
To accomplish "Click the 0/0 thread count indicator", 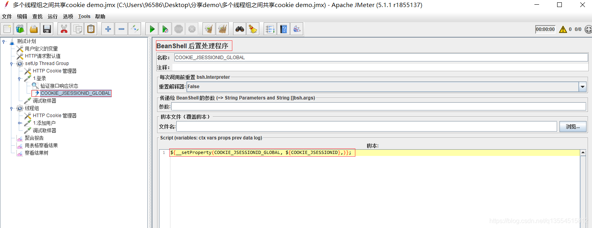I will [578, 29].
